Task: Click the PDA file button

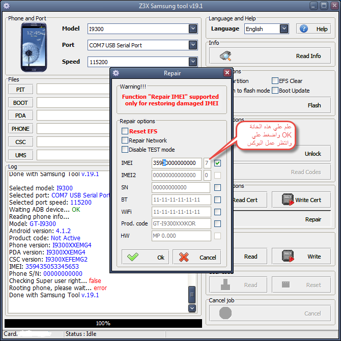Action: [x=21, y=116]
